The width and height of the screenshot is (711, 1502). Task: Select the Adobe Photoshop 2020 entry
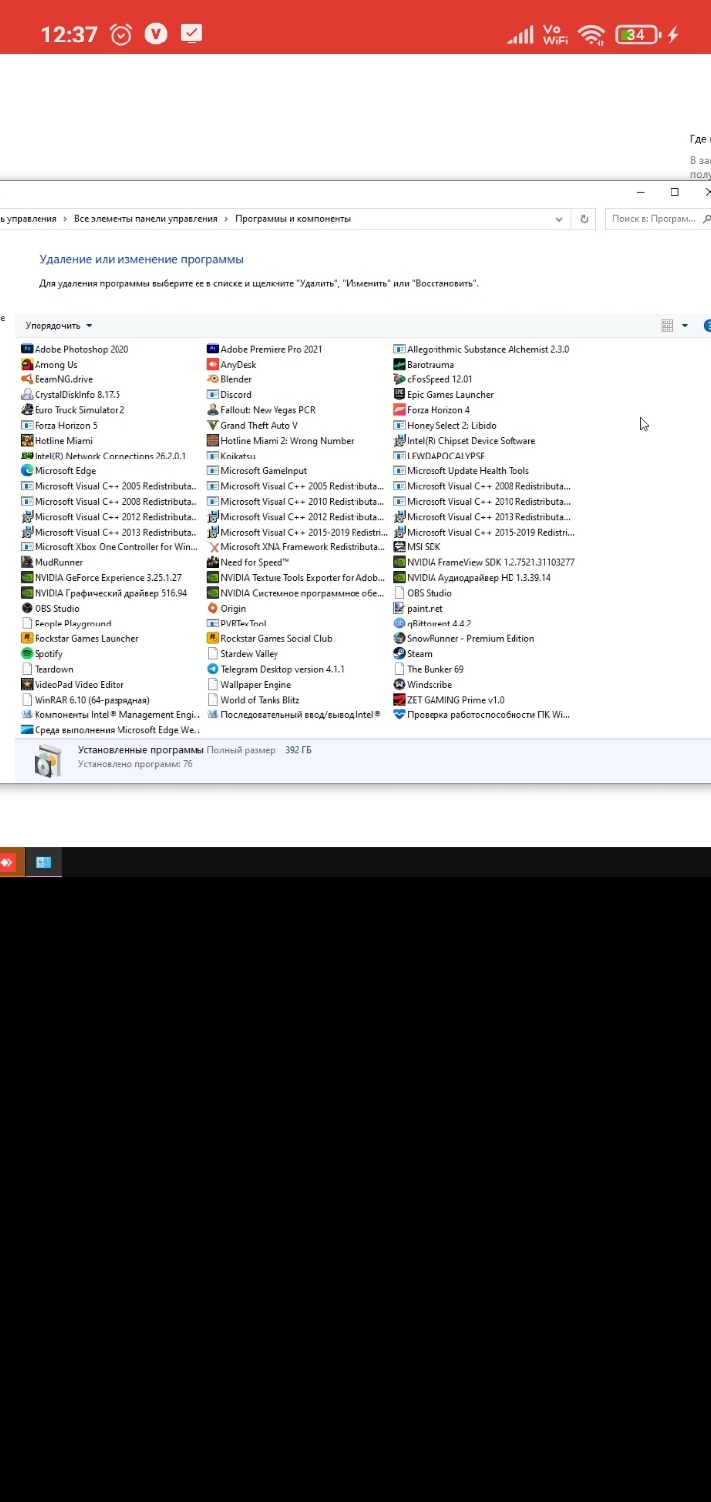(75, 349)
